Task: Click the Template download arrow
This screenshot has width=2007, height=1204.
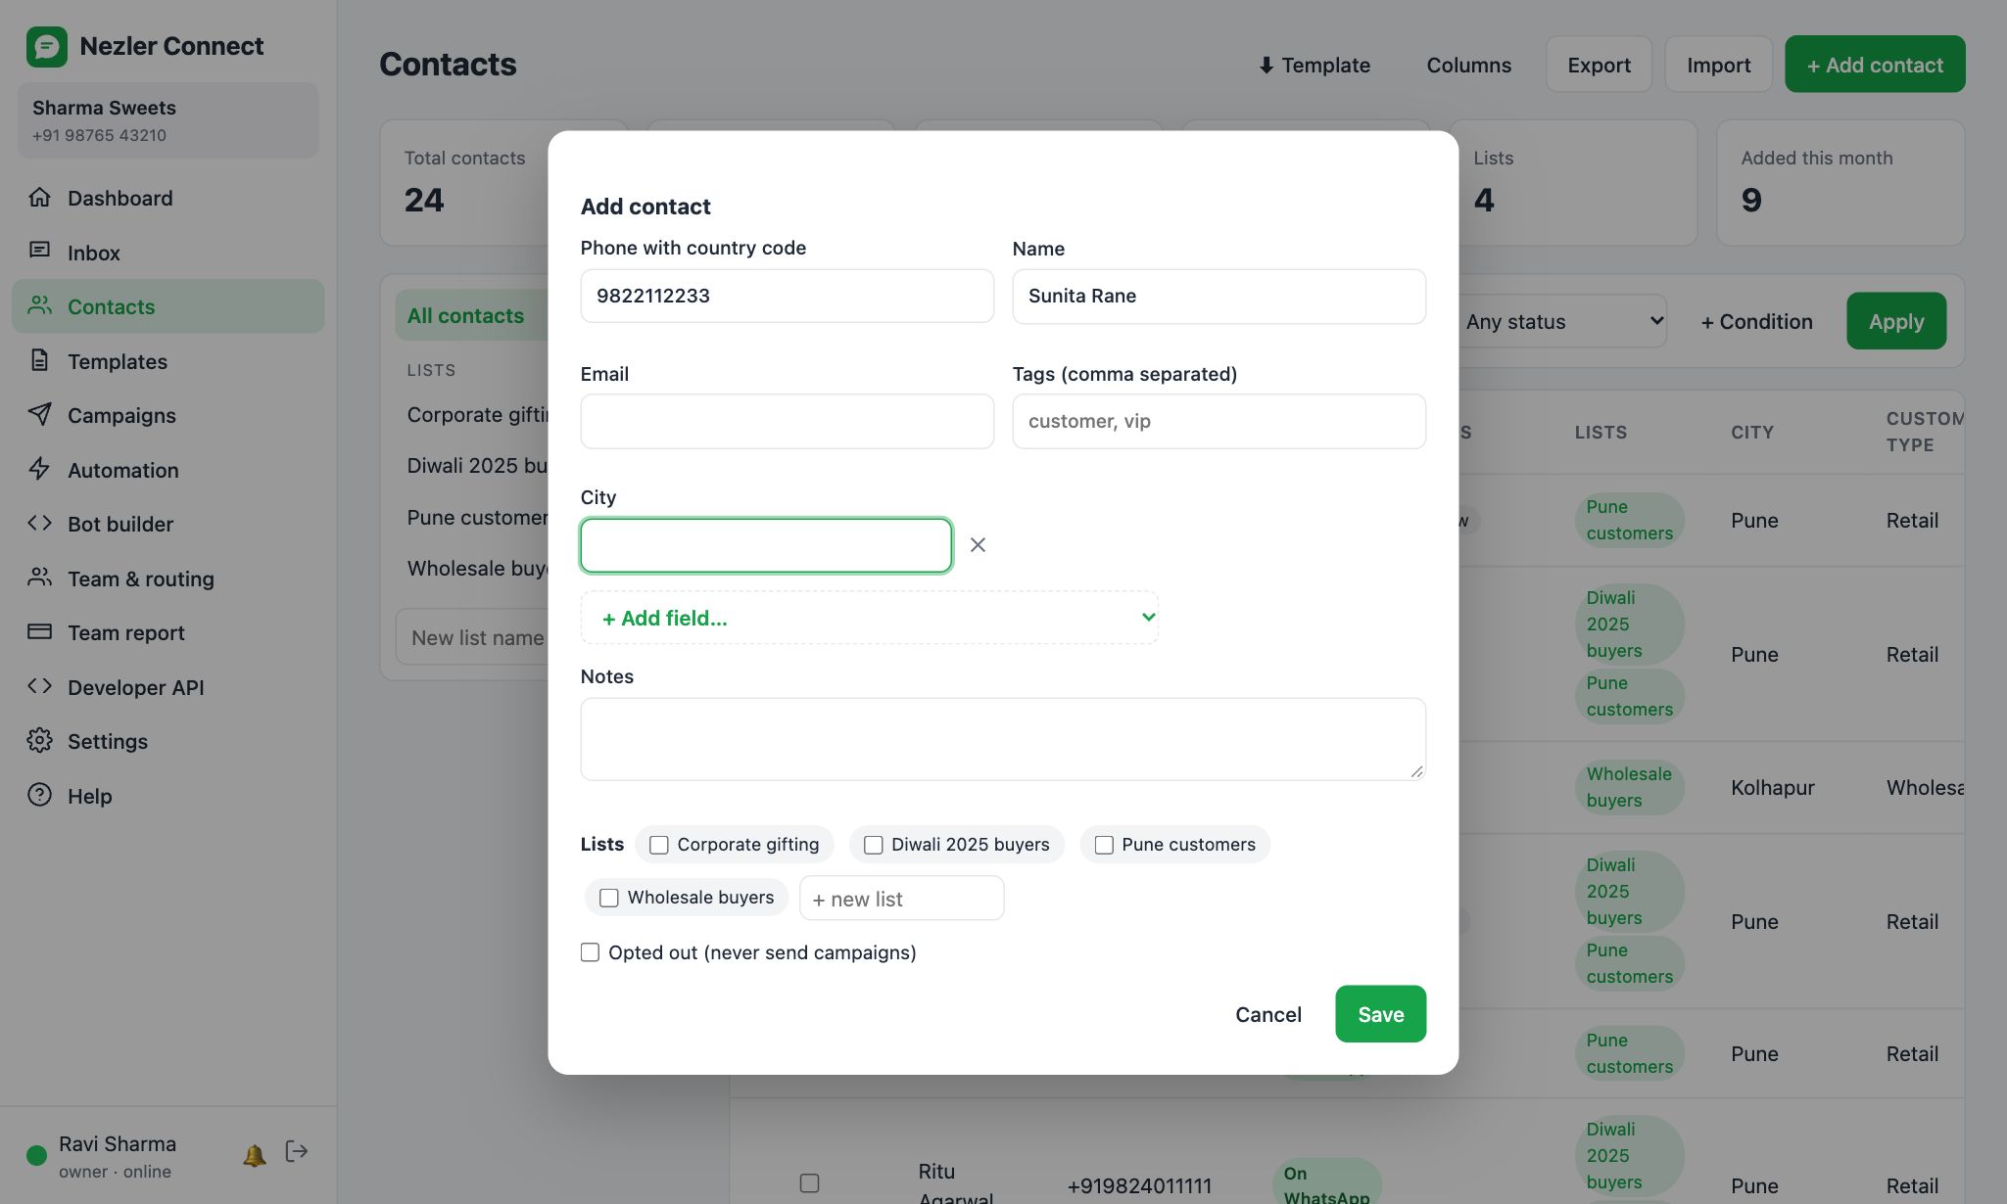Action: pyautogui.click(x=1266, y=65)
